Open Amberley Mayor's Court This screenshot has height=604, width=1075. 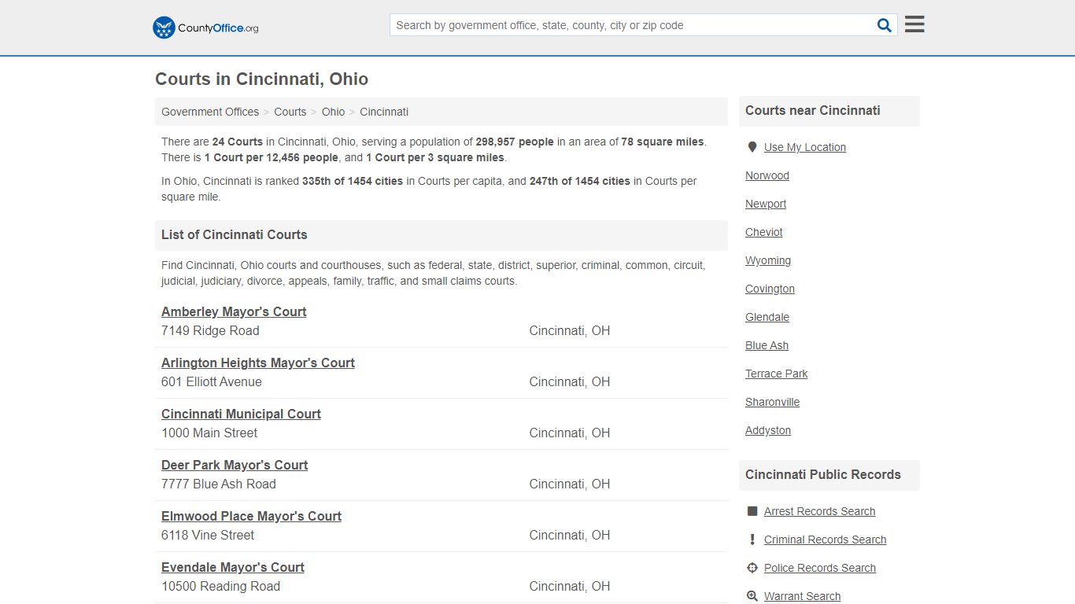[234, 311]
